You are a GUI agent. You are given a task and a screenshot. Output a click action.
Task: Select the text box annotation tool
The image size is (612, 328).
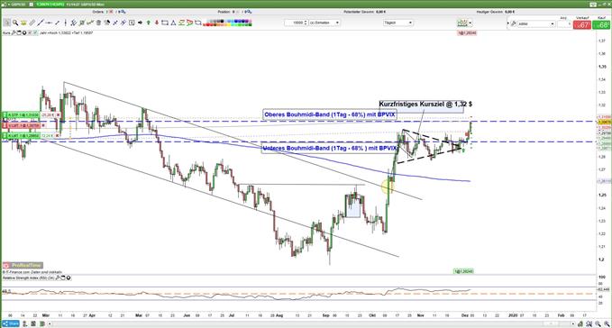[132, 23]
